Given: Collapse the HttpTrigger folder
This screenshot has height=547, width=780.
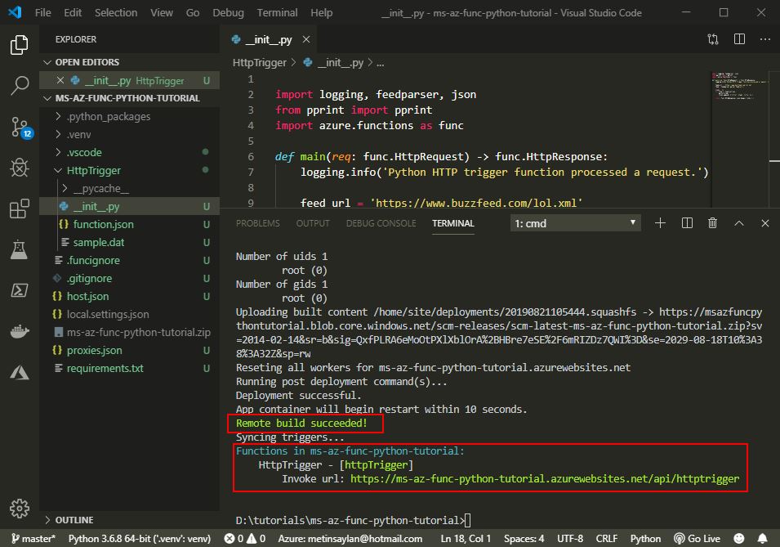Looking at the screenshot, I should [129, 170].
